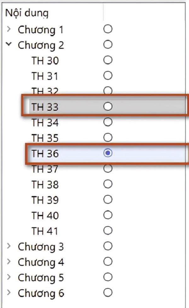Expand the Chương 1 tree node
This screenshot has width=189, height=308.
9,30
